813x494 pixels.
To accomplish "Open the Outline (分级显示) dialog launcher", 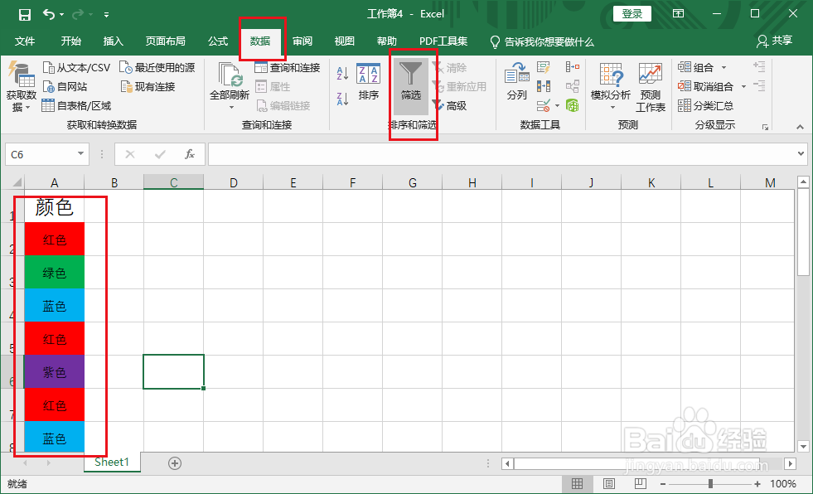I will pyautogui.click(x=765, y=127).
